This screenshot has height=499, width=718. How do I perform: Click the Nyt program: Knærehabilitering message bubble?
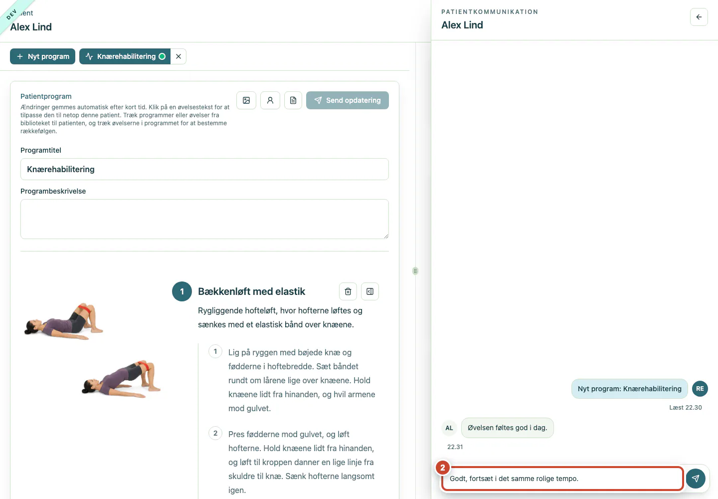coord(630,389)
